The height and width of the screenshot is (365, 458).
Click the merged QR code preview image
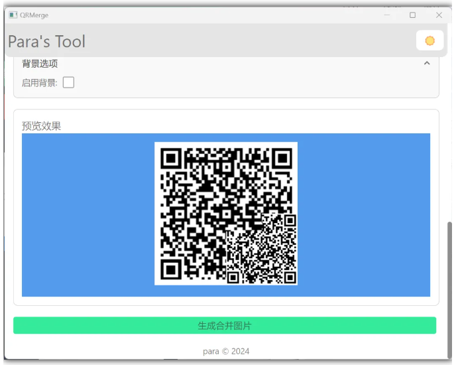click(226, 214)
